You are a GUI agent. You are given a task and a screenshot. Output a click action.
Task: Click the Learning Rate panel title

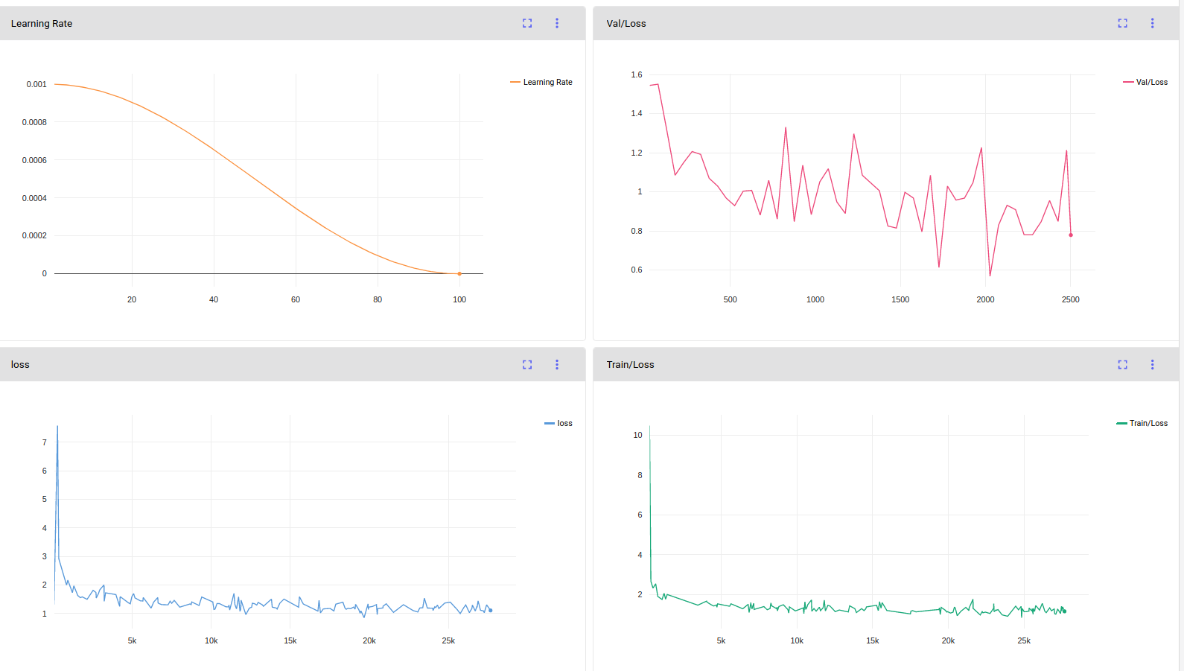pyautogui.click(x=42, y=23)
